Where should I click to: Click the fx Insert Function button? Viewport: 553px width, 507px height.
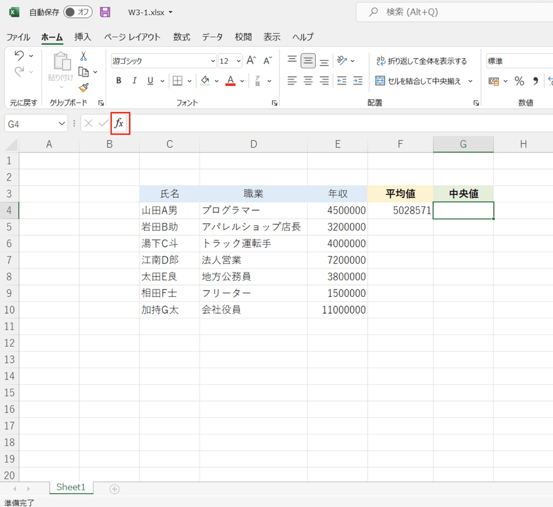pyautogui.click(x=120, y=124)
